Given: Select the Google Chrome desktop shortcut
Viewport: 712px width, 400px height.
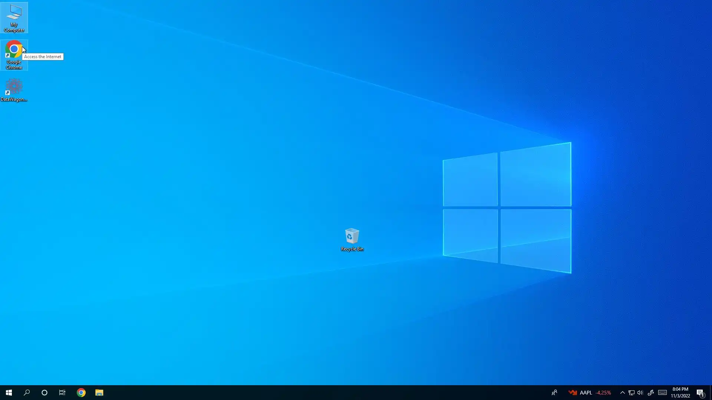Looking at the screenshot, I should pyautogui.click(x=14, y=54).
